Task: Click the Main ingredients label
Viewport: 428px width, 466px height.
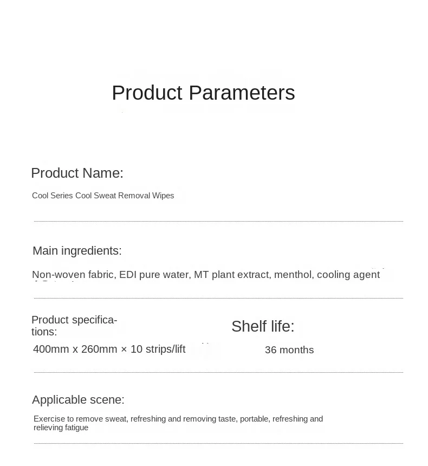Action: 77,251
